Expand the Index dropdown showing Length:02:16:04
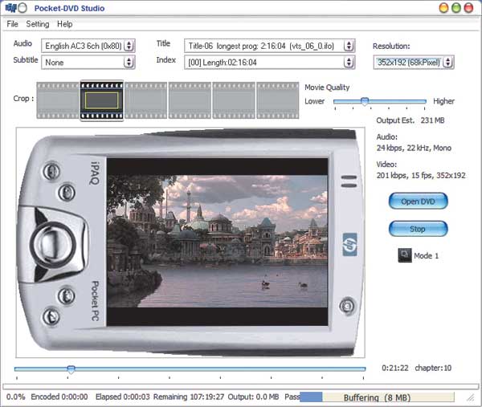482x407 pixels. [349, 63]
